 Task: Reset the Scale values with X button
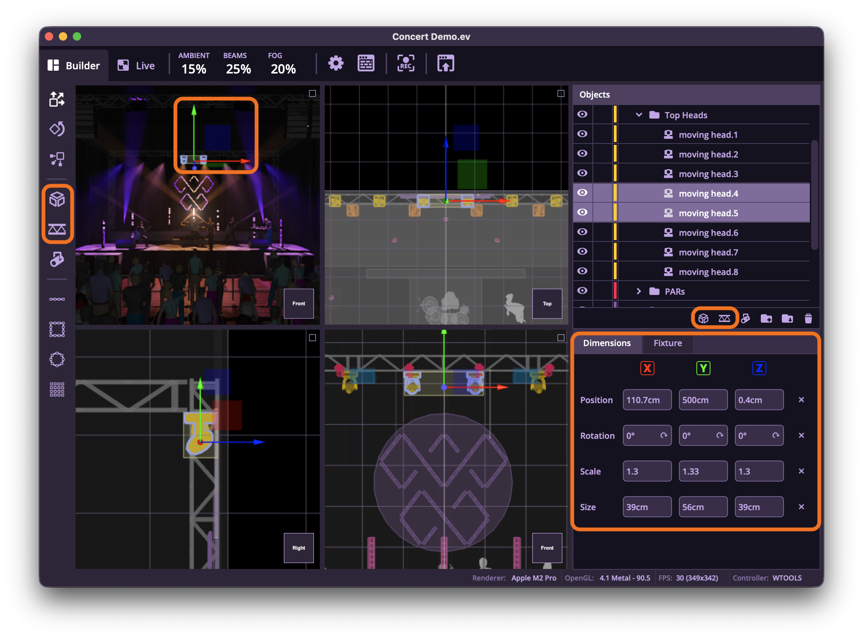click(x=801, y=471)
